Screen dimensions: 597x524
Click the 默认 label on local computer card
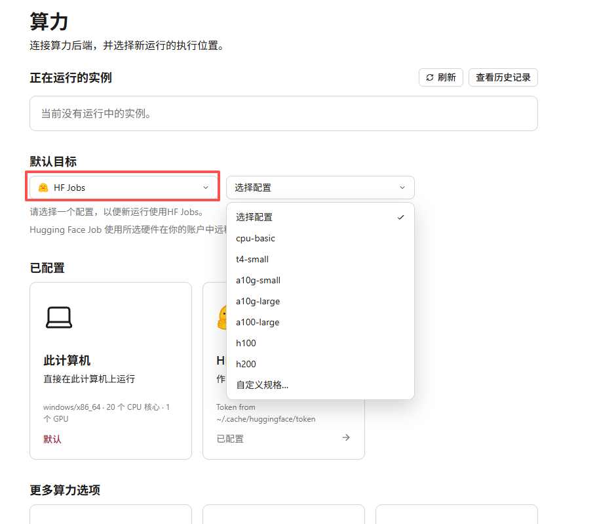point(52,439)
